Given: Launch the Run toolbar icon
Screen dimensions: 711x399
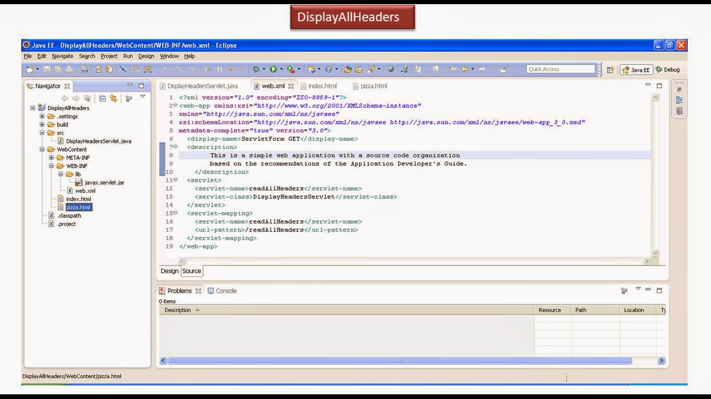Looking at the screenshot, I should coord(274,69).
